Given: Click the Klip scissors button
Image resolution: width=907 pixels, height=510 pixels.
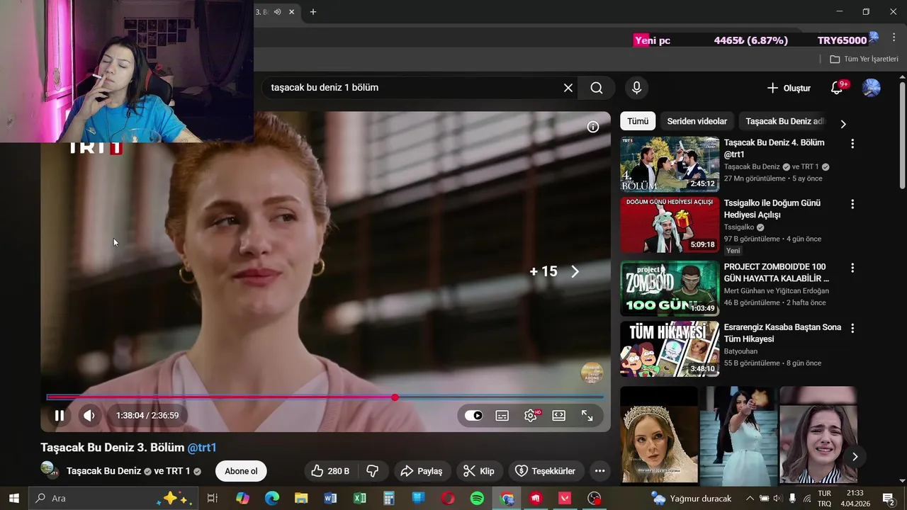Looking at the screenshot, I should click(x=479, y=471).
